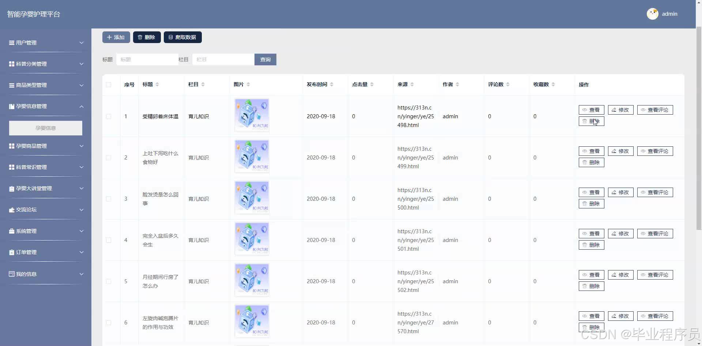The height and width of the screenshot is (346, 702).
Task: Click the 爬取数据 button
Action: (x=183, y=37)
